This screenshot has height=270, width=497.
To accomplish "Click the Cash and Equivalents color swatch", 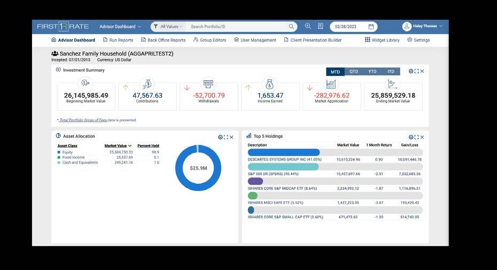I will point(59,163).
